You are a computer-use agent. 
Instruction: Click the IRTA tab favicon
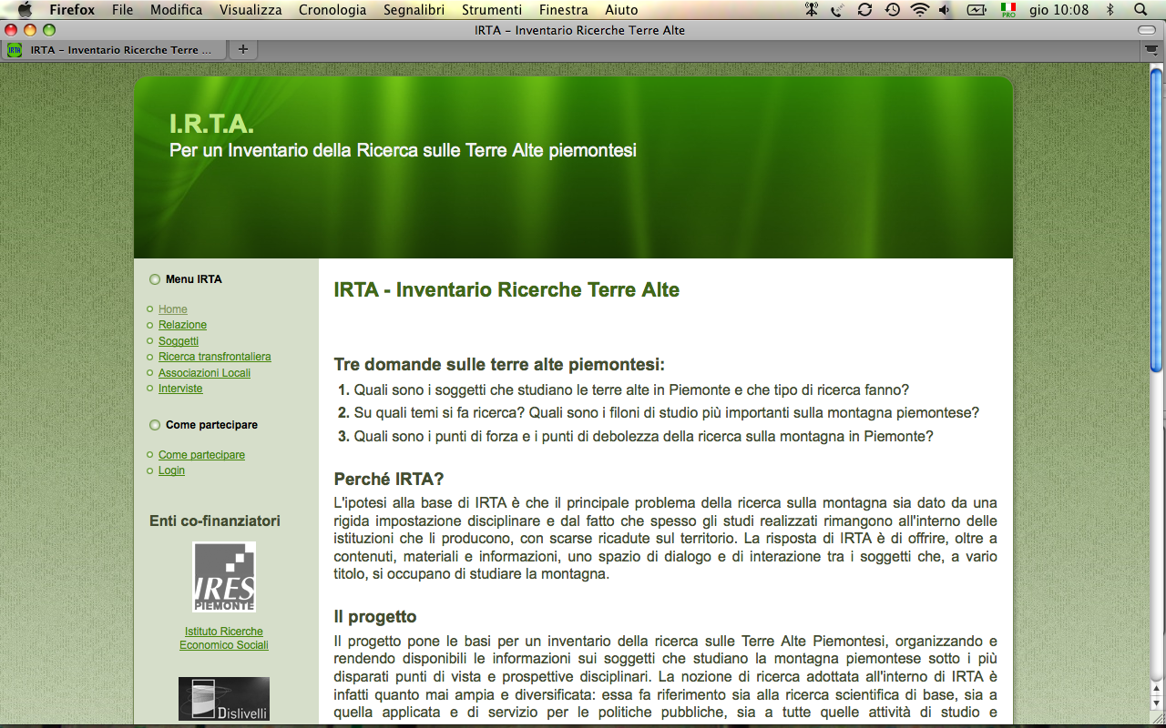[15, 50]
